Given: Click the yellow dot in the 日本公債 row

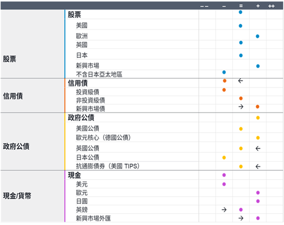Looking at the screenshot, I should tap(224, 158).
